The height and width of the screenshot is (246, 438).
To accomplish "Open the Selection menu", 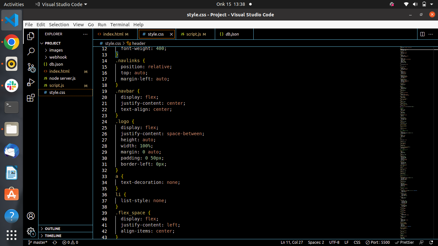I will point(59,25).
